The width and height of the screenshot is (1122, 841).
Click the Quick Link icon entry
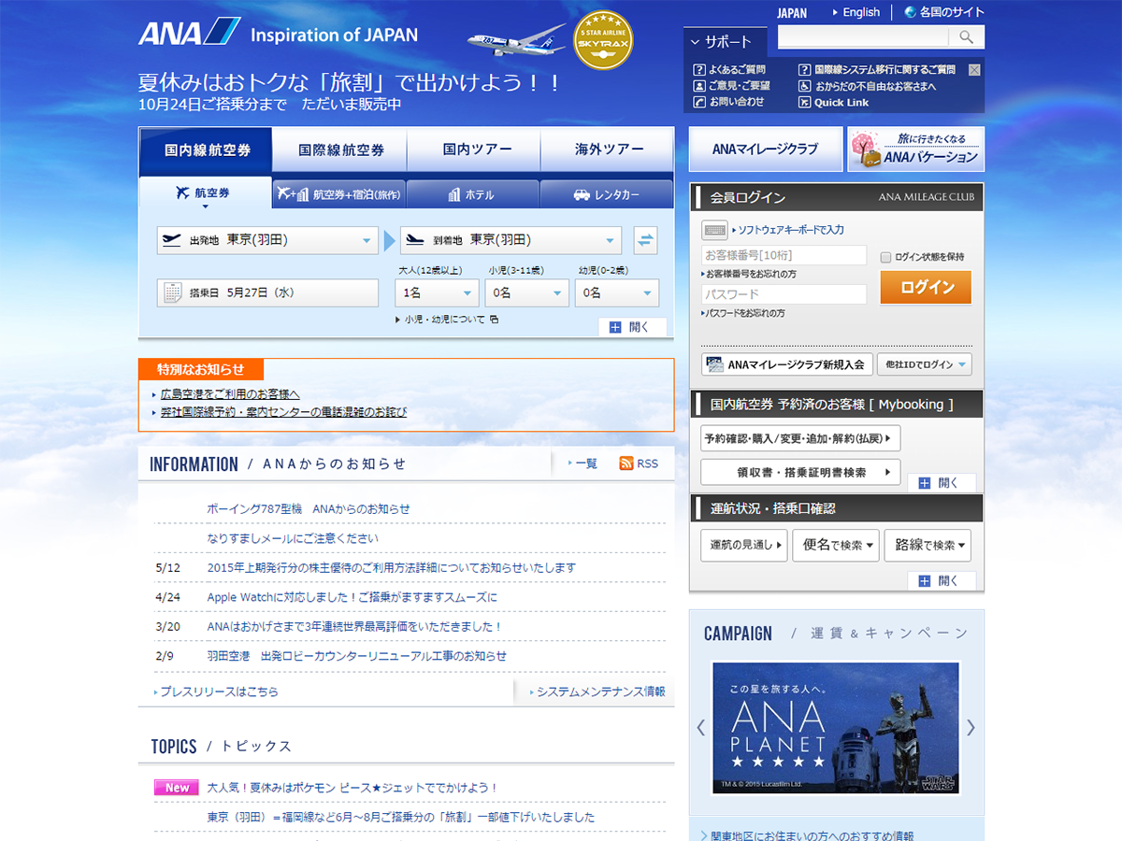833,103
